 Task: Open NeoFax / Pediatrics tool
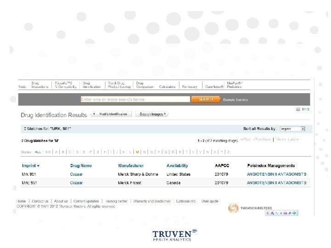234,85
